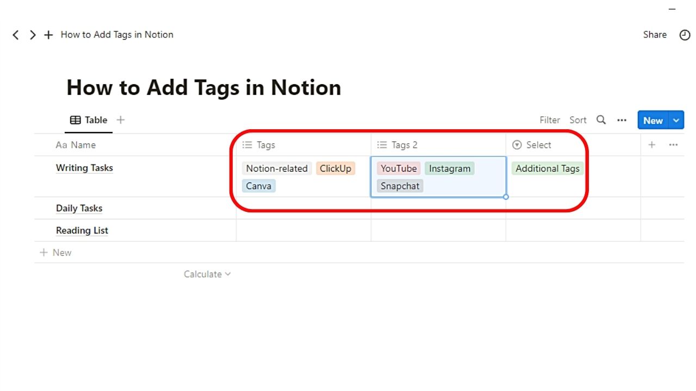Navigate back with the left chevron arrow

tap(15, 34)
